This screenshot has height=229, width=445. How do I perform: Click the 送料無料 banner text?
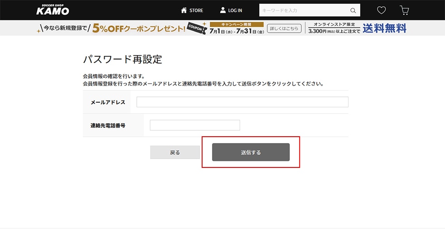coord(384,29)
